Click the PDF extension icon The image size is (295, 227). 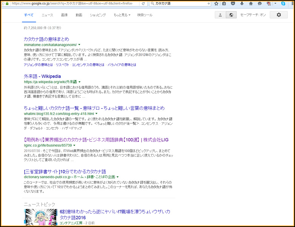tap(269, 3)
